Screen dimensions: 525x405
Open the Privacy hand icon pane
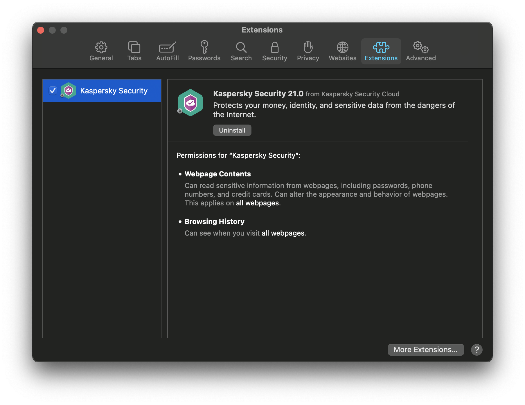coord(308,51)
